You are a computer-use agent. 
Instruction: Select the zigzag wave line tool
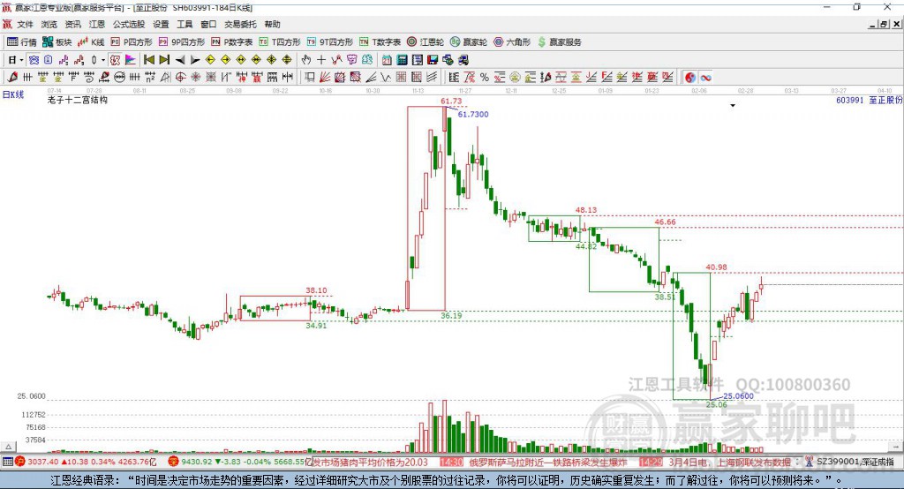pos(386,78)
